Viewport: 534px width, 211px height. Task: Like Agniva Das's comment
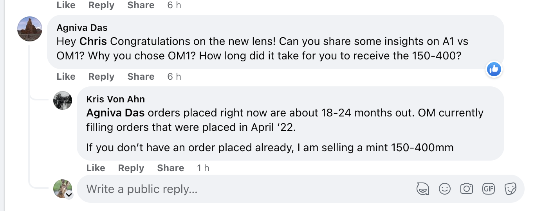[x=66, y=77]
